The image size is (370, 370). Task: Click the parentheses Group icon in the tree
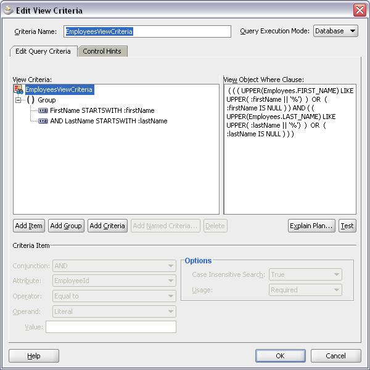tap(31, 100)
